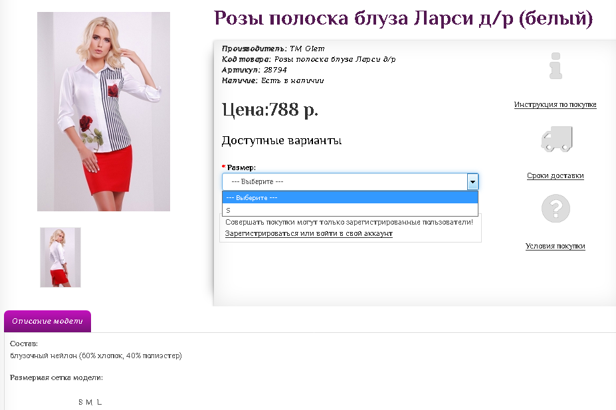Viewport: 616px width, 410px height.
Task: Click the manufacturer name 'TM Glem'
Action: coord(307,49)
